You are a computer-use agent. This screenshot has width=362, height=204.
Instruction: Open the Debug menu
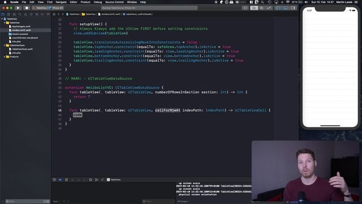pyautogui.click(x=98, y=2)
